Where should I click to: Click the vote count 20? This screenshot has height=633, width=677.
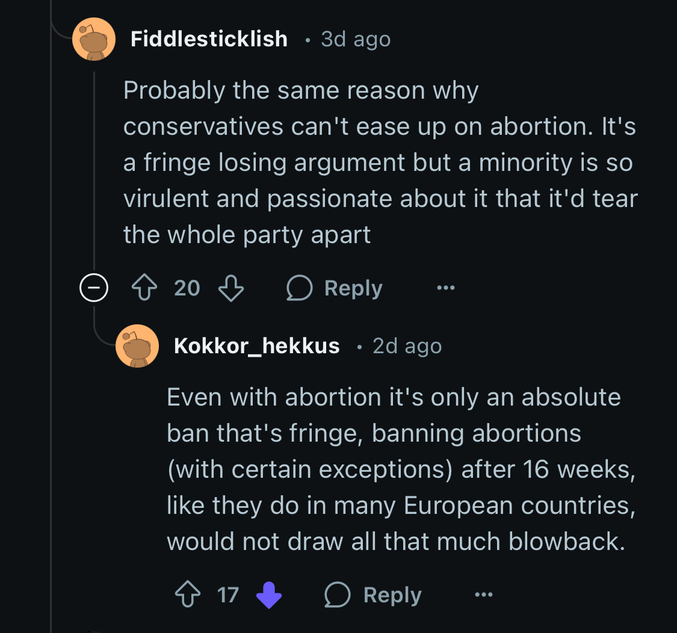pyautogui.click(x=187, y=288)
